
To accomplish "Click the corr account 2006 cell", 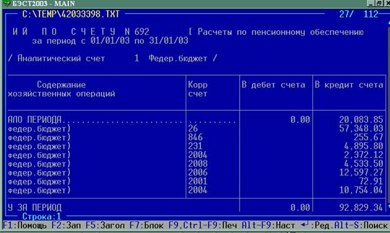I will tap(198, 172).
